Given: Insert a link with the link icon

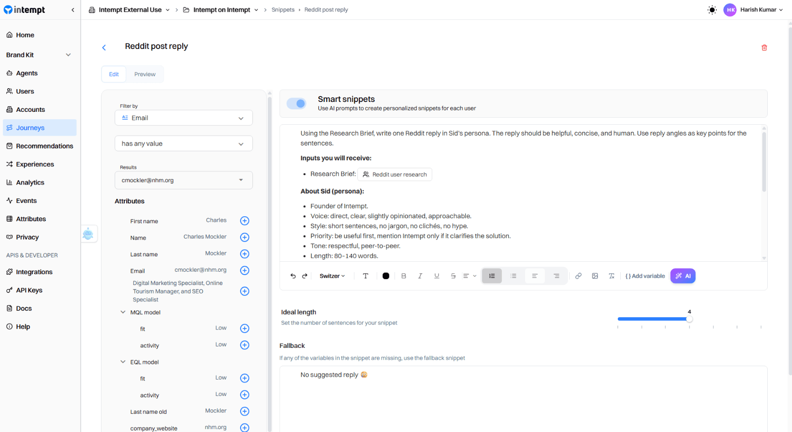Looking at the screenshot, I should (x=578, y=276).
